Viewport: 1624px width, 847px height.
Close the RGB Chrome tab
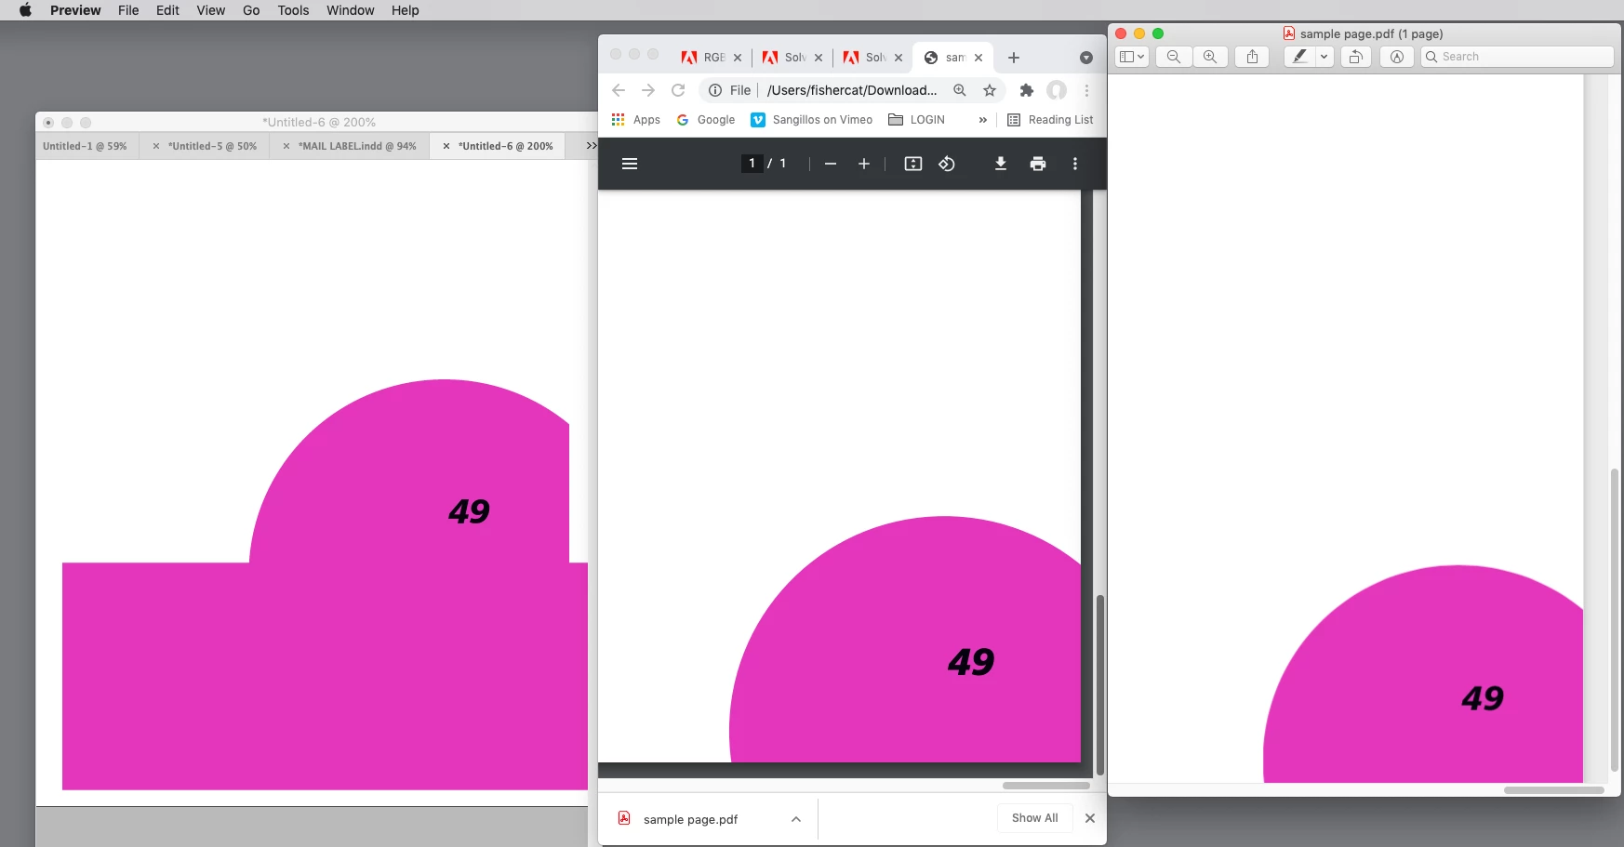(738, 58)
